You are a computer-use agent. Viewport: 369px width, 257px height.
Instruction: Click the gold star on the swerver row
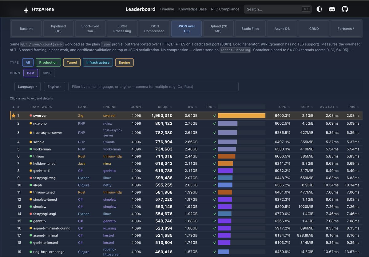[13, 116]
